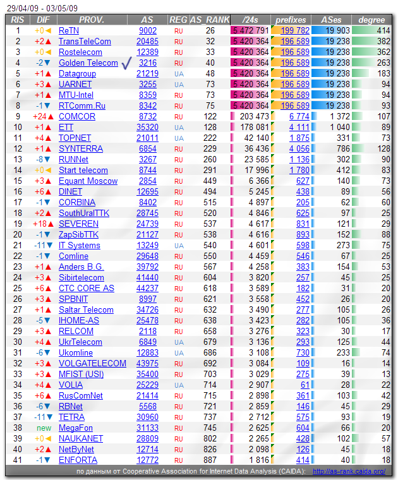
Task: Open the Rostelecom provider link
Action: [80, 52]
